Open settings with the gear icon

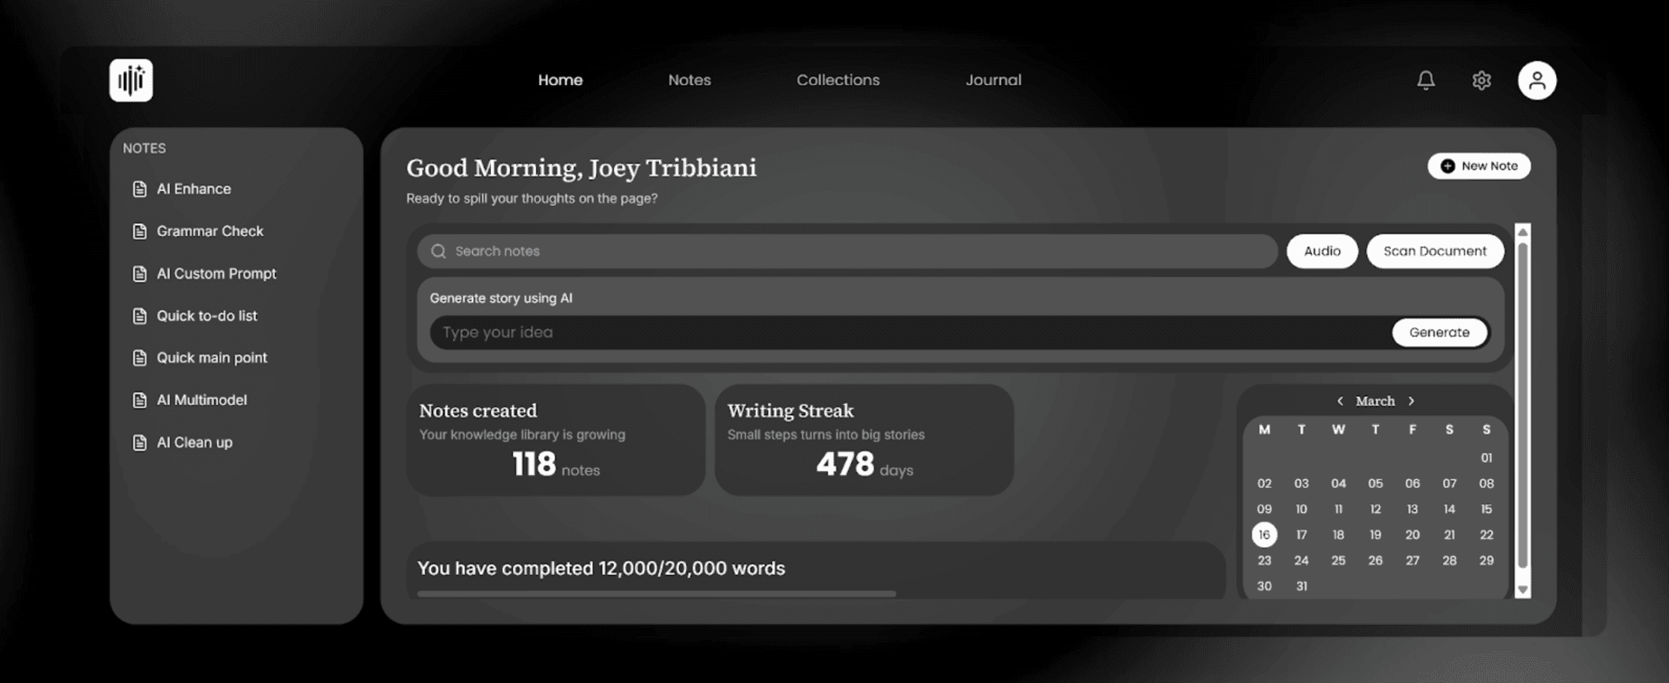[1481, 80]
